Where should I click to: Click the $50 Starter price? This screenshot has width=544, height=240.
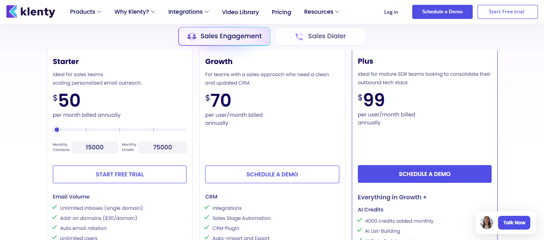67,101
